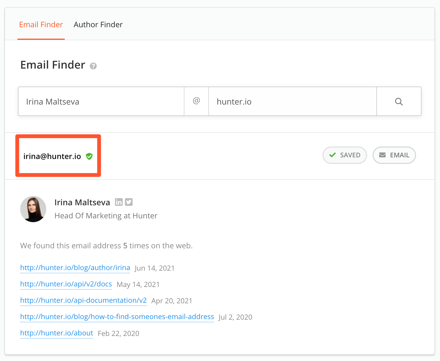Click the EMAIL button
The height and width of the screenshot is (361, 440).
[394, 155]
